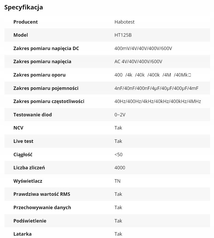This screenshot has height=238, width=214.
Task: Select the Model row label
Action: pyautogui.click(x=21, y=35)
